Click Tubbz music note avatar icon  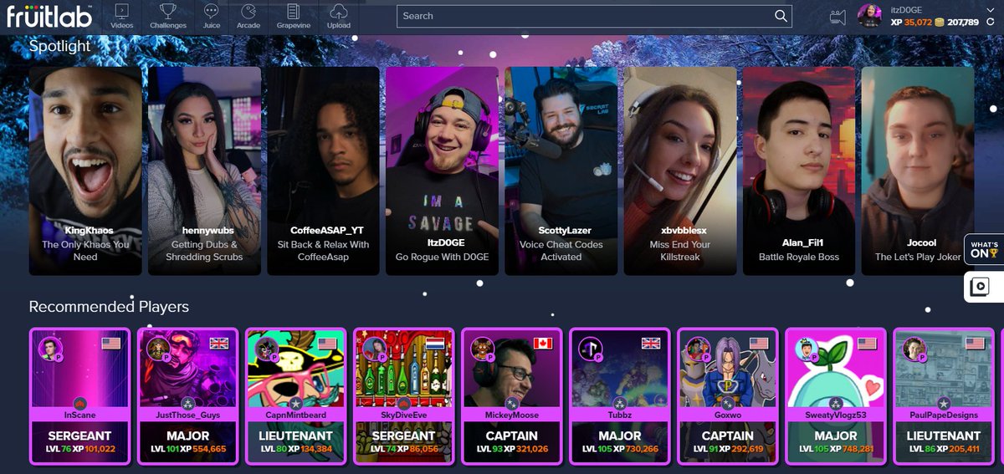pyautogui.click(x=590, y=349)
